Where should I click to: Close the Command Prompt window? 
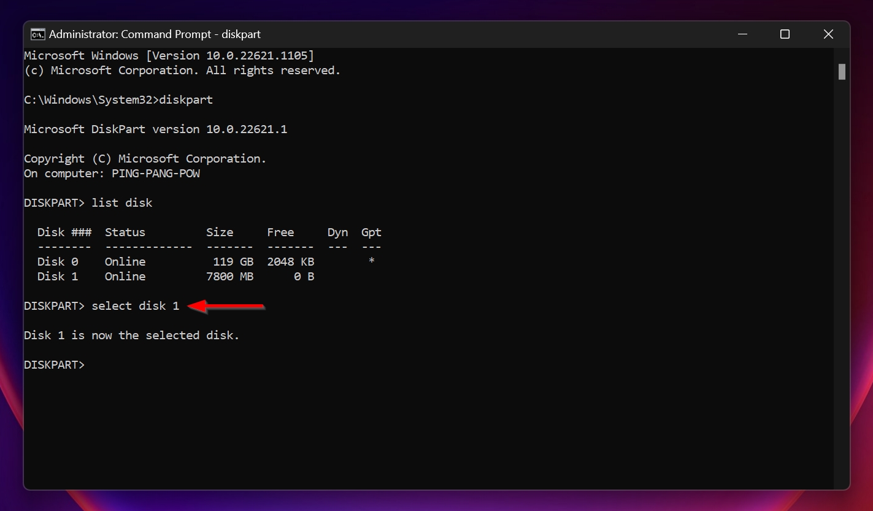point(828,34)
